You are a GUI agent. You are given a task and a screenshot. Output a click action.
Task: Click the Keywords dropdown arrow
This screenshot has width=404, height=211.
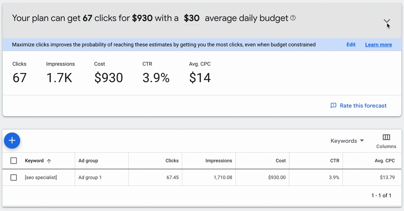[362, 141]
